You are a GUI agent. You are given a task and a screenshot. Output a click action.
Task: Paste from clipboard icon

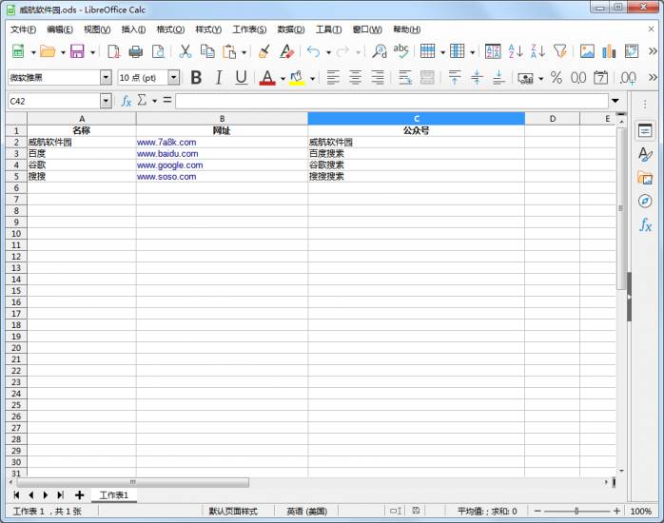[x=229, y=51]
